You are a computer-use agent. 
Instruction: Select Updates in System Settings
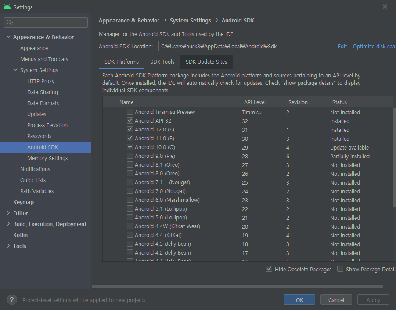36,114
